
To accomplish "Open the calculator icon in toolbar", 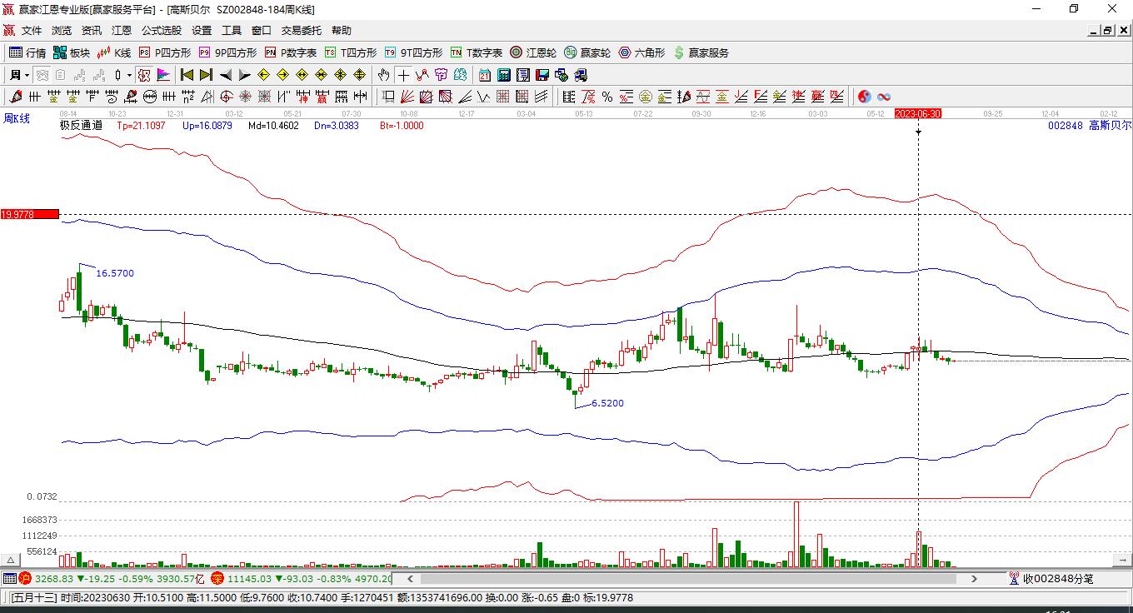I will (503, 75).
